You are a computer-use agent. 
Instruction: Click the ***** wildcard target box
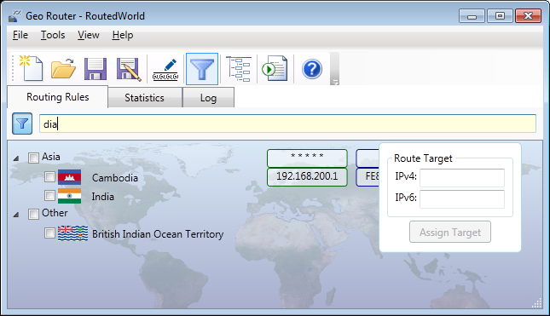(x=307, y=158)
